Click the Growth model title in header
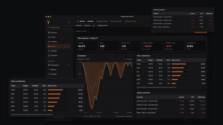This screenshot has width=223, height=125. coord(90,21)
